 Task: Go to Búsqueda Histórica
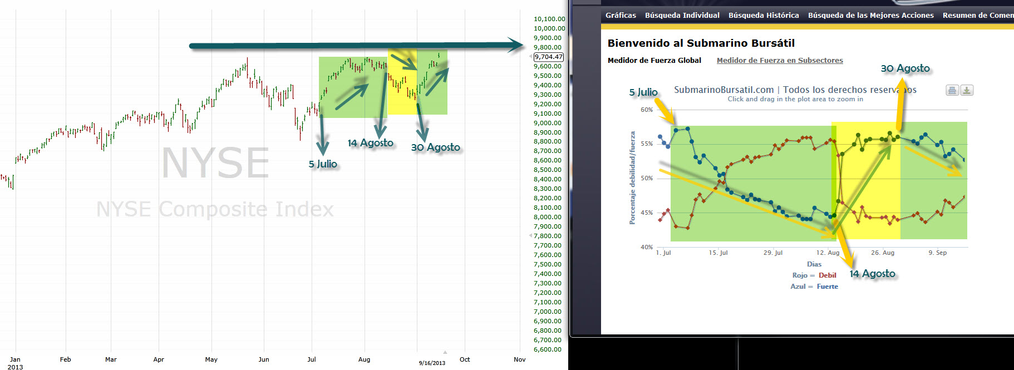(x=763, y=16)
